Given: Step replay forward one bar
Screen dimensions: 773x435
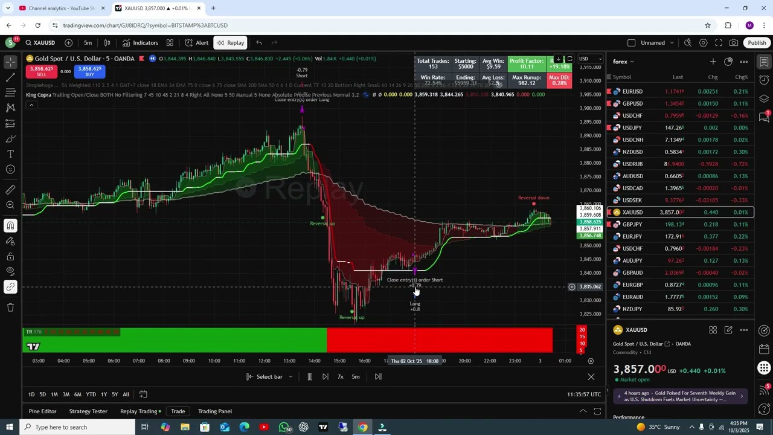Looking at the screenshot, I should pyautogui.click(x=325, y=376).
